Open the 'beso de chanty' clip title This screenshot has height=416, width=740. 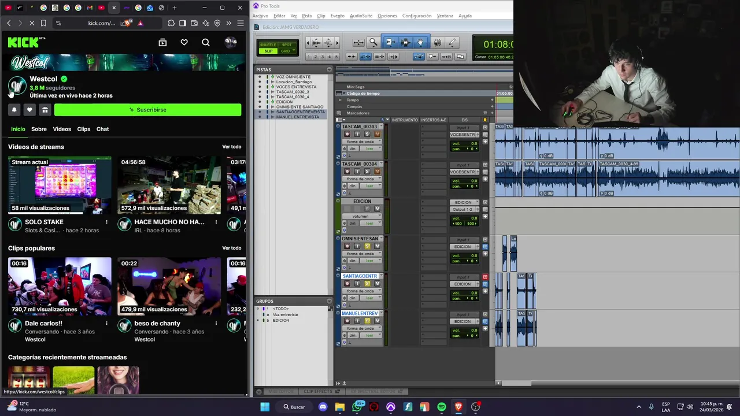pos(157,324)
